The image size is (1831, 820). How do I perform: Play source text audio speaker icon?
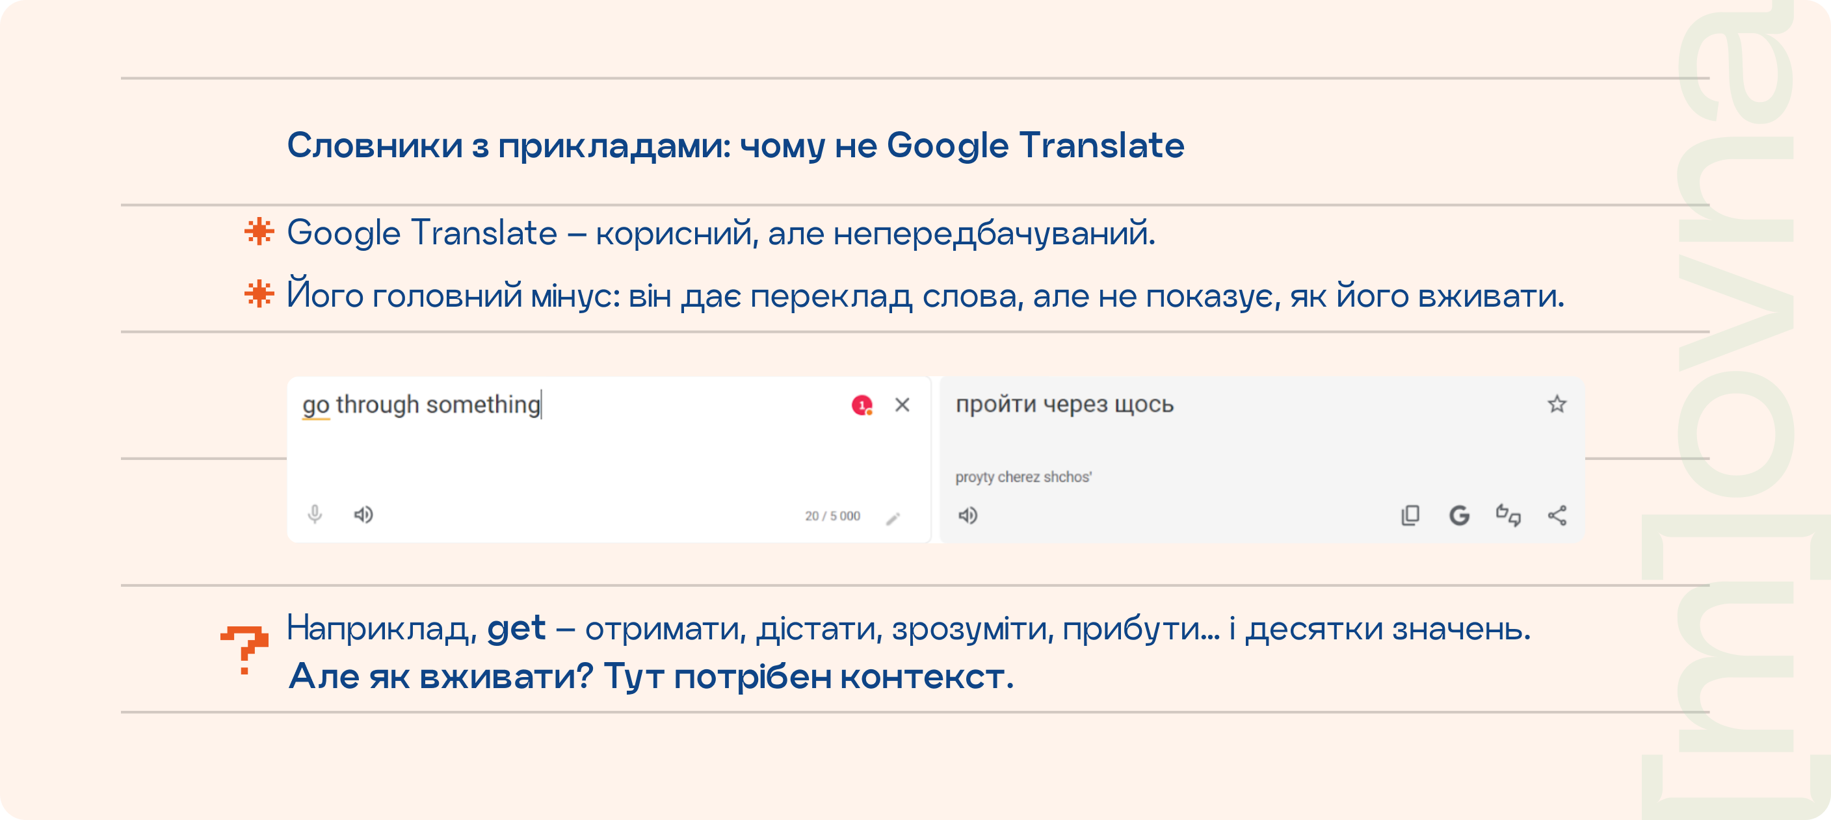363,515
